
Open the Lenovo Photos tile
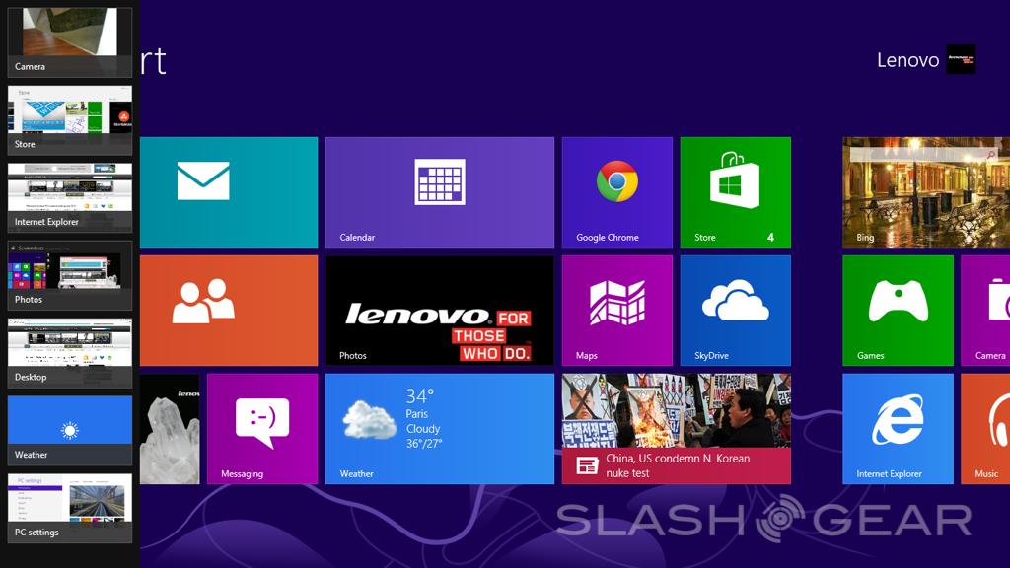tap(439, 310)
